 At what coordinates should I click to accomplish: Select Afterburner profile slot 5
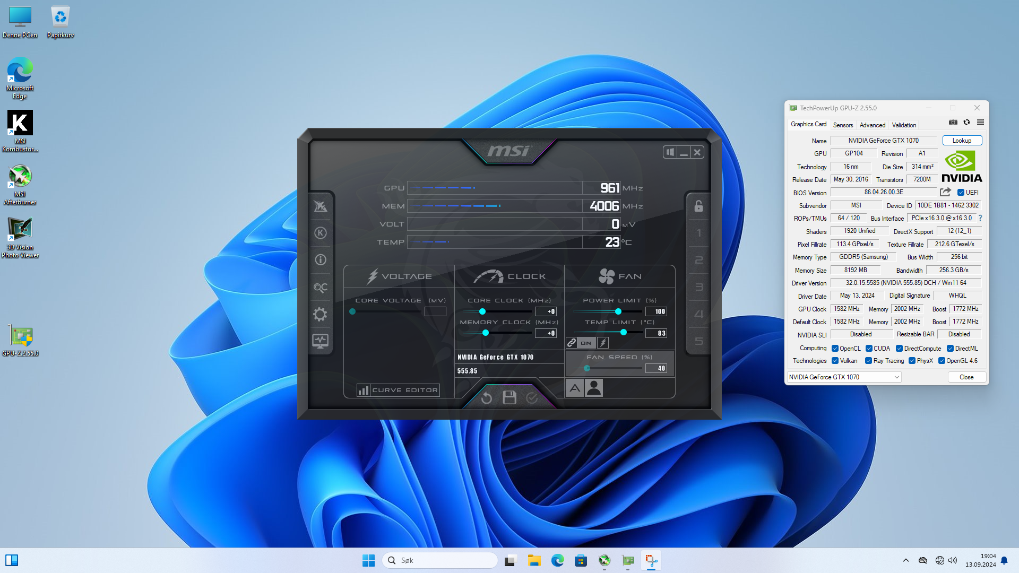click(698, 341)
